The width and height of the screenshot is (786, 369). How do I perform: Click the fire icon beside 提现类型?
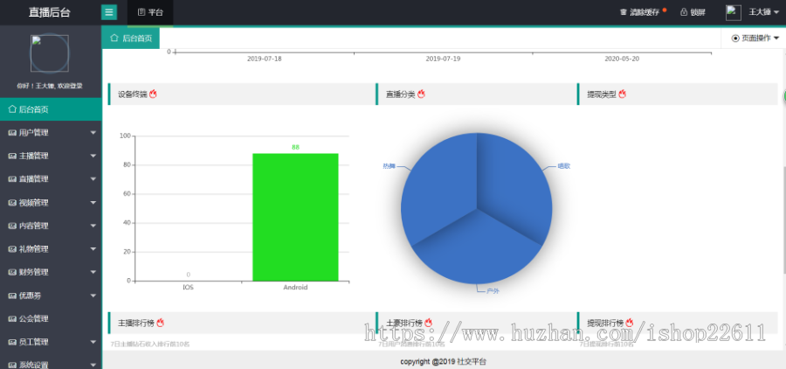(622, 94)
